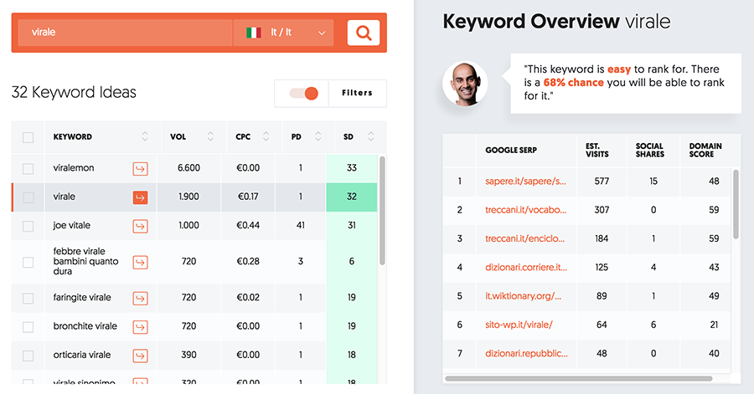Open arrow icon for bronchite virale

140,326
